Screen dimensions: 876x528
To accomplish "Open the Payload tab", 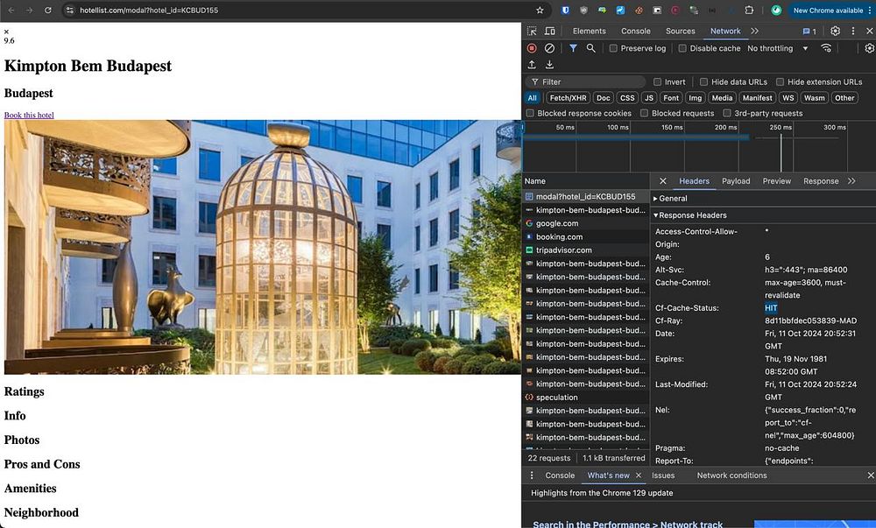I will coord(736,181).
